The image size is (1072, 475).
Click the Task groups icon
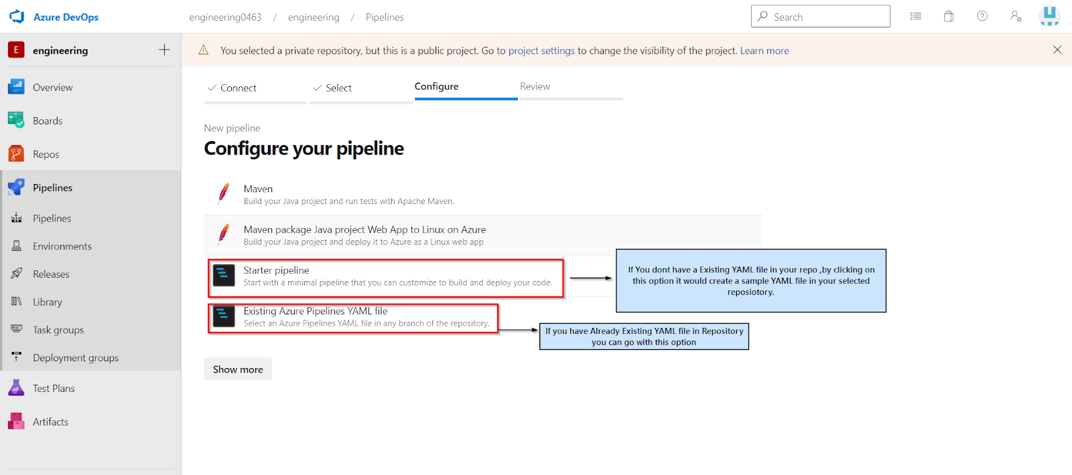point(17,330)
